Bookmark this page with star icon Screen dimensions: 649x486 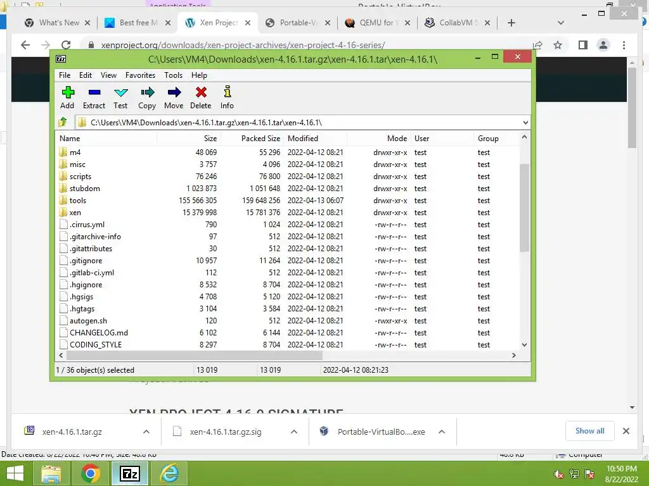[558, 45]
